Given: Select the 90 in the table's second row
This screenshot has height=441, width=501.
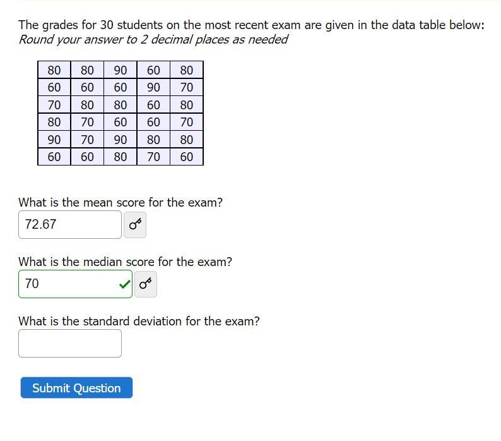Looking at the screenshot, I should pyautogui.click(x=153, y=87).
